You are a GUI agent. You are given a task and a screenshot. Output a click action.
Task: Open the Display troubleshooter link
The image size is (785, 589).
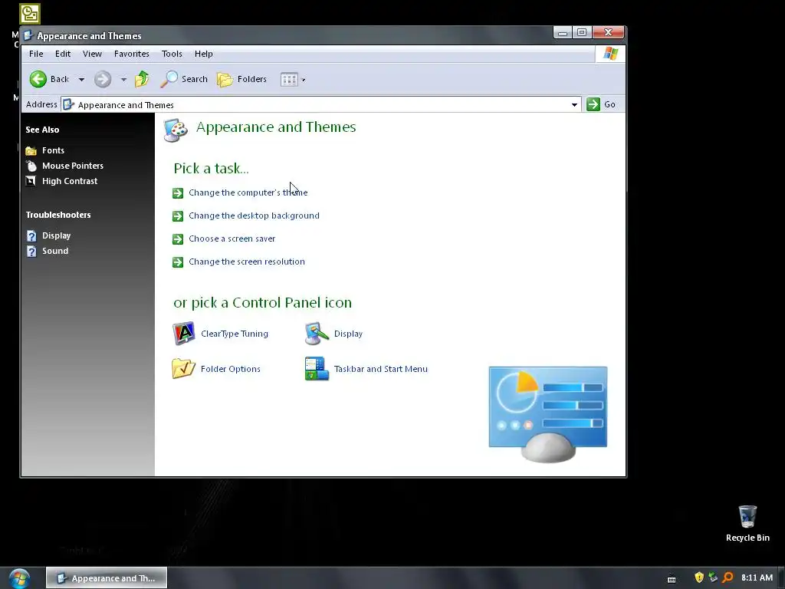point(56,236)
